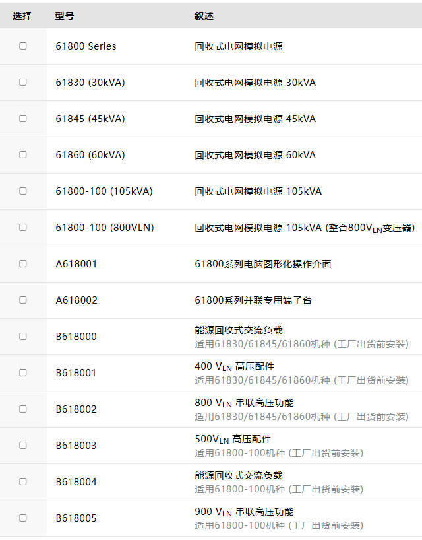This screenshot has height=540, width=422.
Task: Click description 回收式电网模拟电源 45kVA
Action: pos(255,119)
